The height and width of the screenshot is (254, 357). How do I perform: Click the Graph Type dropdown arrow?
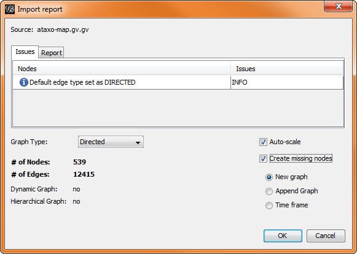click(138, 143)
